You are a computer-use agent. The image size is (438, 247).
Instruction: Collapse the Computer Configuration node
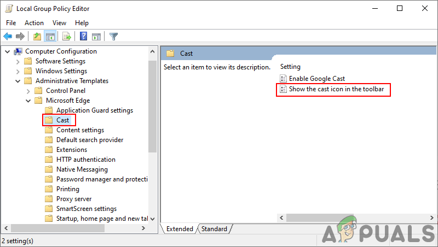[x=8, y=51]
